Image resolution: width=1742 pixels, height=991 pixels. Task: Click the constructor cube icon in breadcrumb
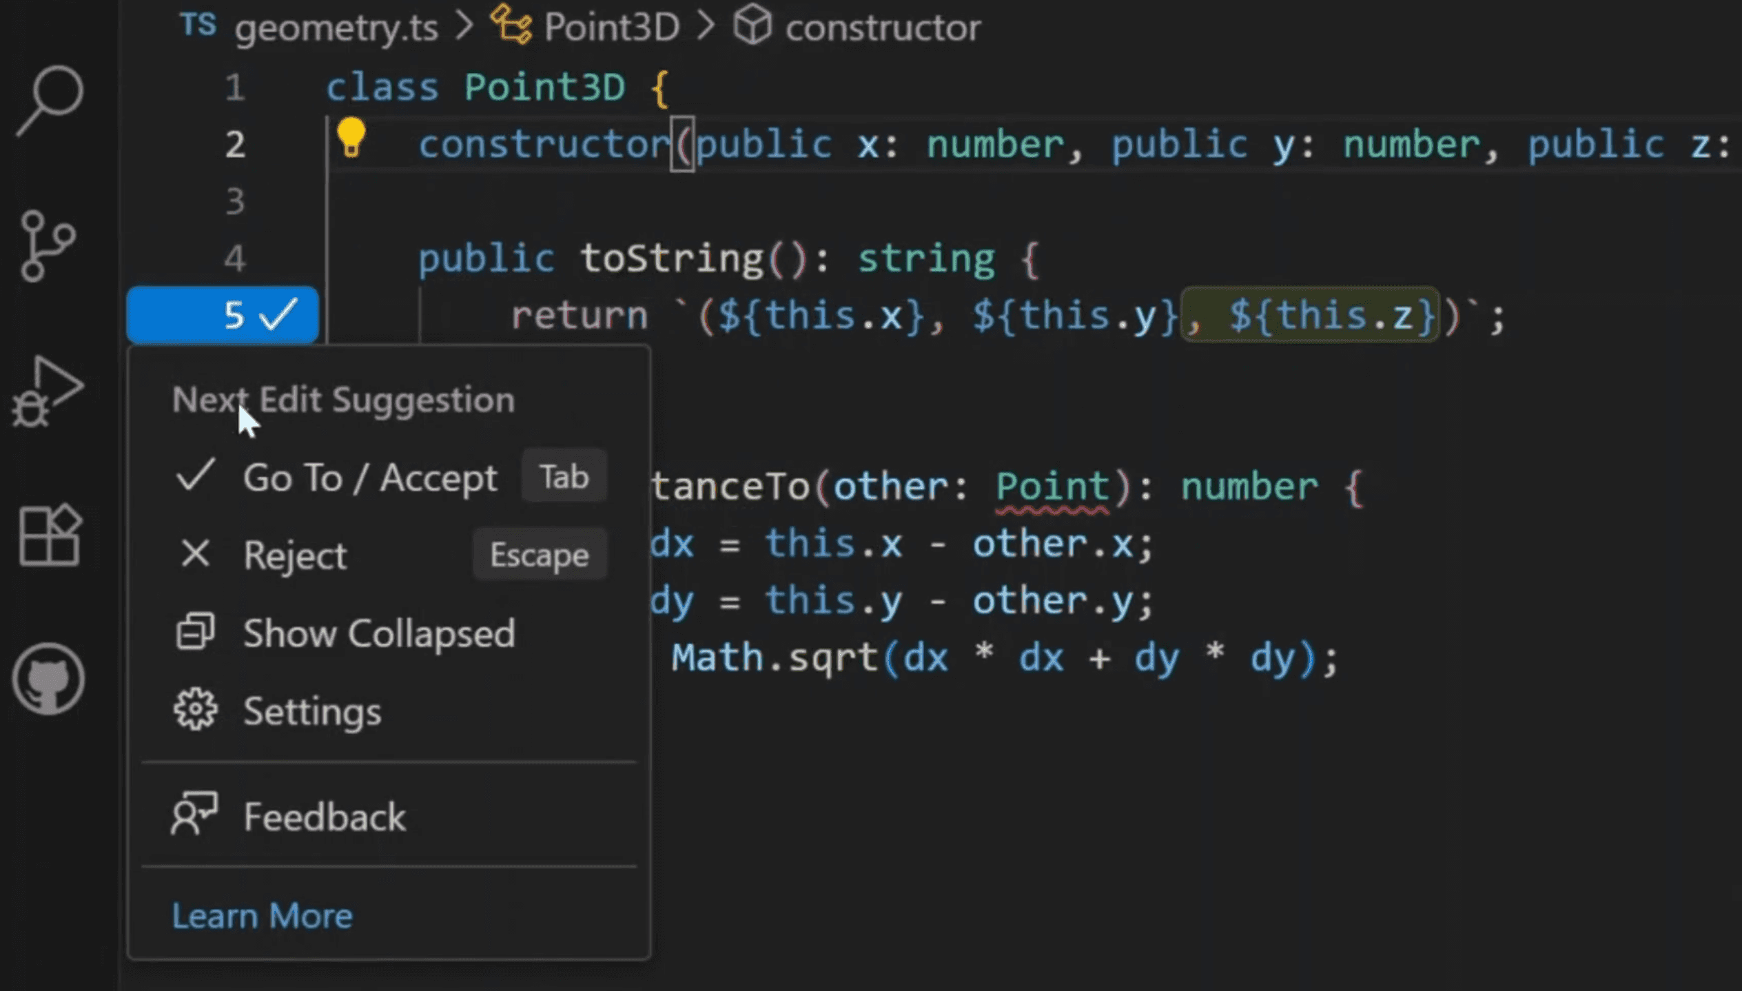click(x=751, y=26)
